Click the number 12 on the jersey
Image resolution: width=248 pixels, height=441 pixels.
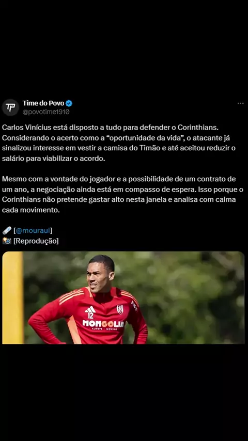[90, 316]
